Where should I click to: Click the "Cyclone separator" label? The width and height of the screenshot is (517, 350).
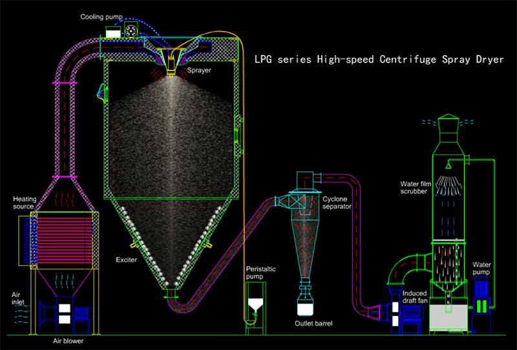(x=336, y=203)
